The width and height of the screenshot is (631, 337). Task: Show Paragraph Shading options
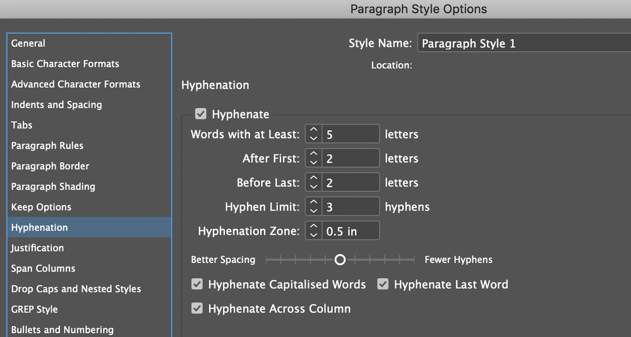click(53, 187)
